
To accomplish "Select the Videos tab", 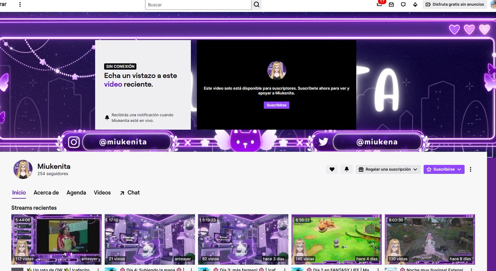I will click(x=102, y=193).
